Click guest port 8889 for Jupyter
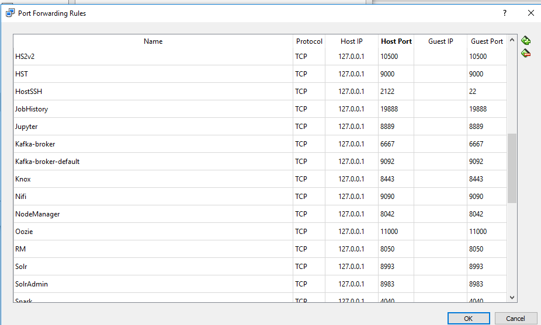The width and height of the screenshot is (541, 325). click(476, 127)
